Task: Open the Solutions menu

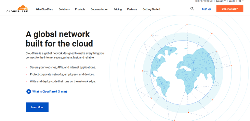Action: pyautogui.click(x=64, y=9)
